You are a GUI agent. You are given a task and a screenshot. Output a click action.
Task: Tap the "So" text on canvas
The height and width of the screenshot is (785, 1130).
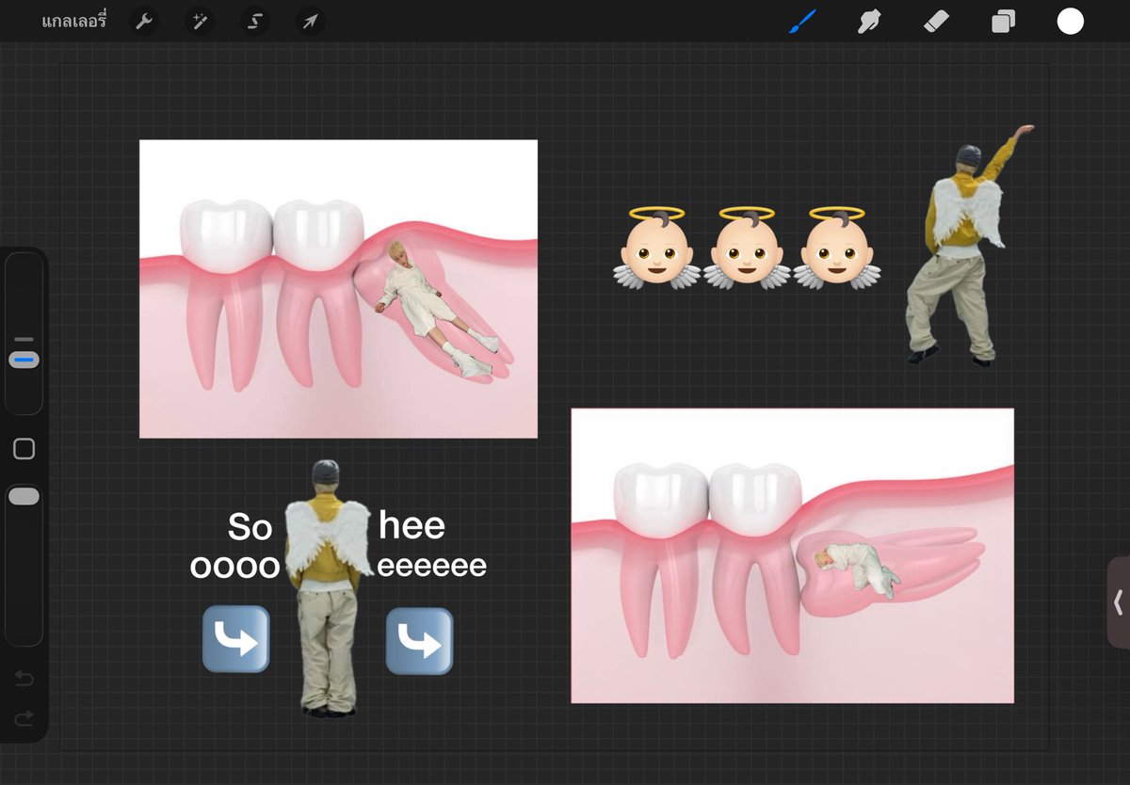tap(250, 528)
